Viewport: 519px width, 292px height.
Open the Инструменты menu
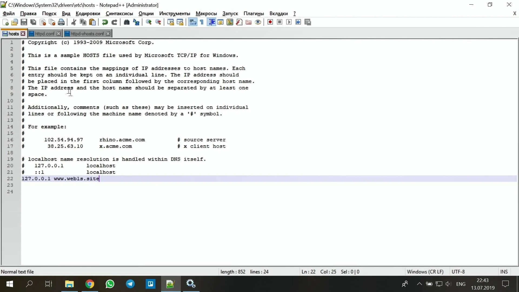click(x=175, y=14)
